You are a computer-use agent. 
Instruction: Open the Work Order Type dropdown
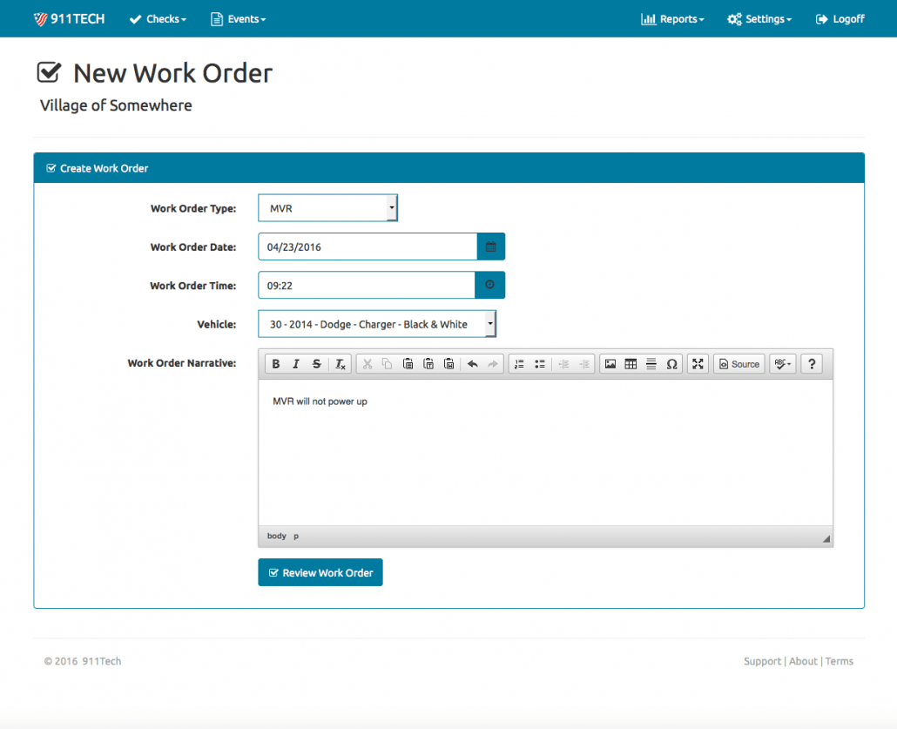pyautogui.click(x=327, y=209)
